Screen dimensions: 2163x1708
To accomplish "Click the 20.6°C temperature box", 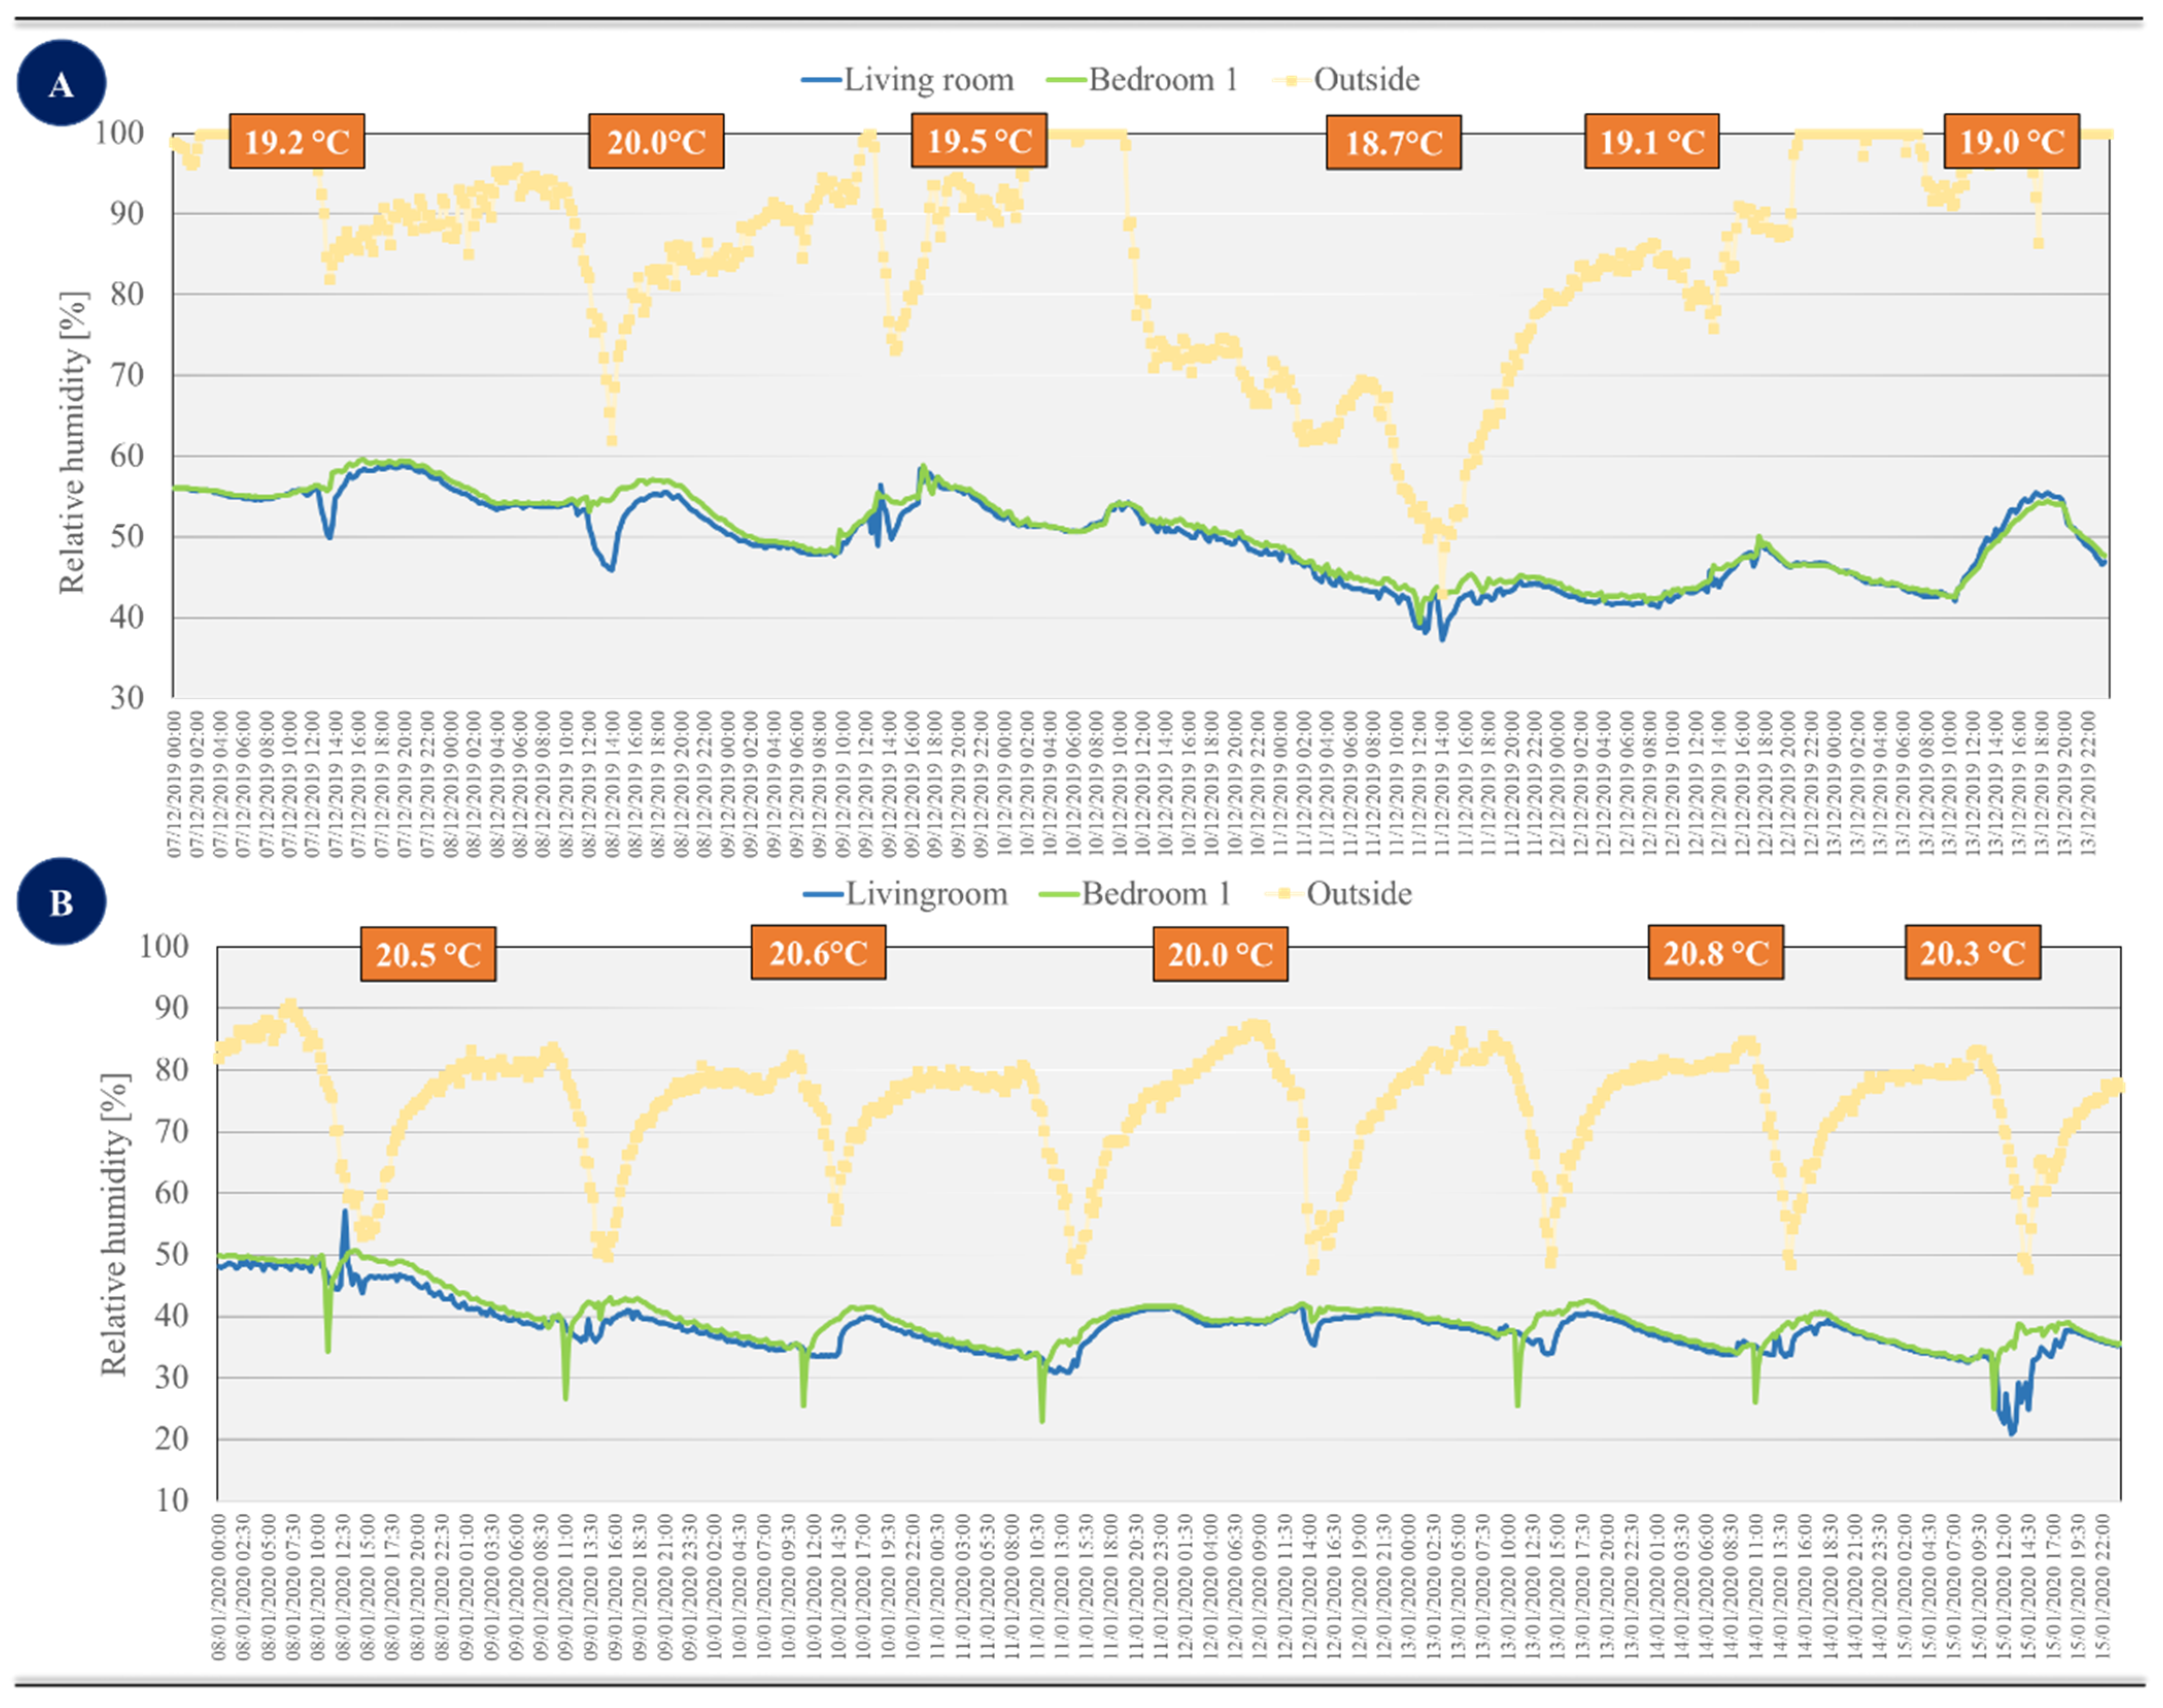I will pyautogui.click(x=817, y=953).
